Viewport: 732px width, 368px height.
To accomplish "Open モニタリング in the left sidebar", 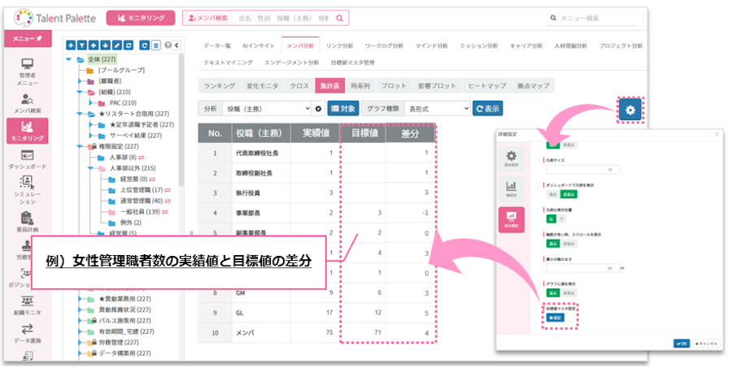I will pos(28,131).
